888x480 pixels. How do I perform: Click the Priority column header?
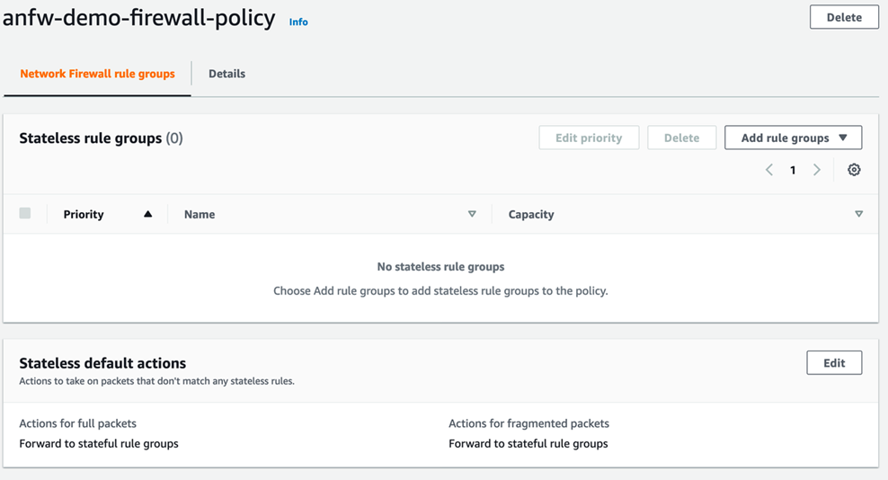point(84,214)
